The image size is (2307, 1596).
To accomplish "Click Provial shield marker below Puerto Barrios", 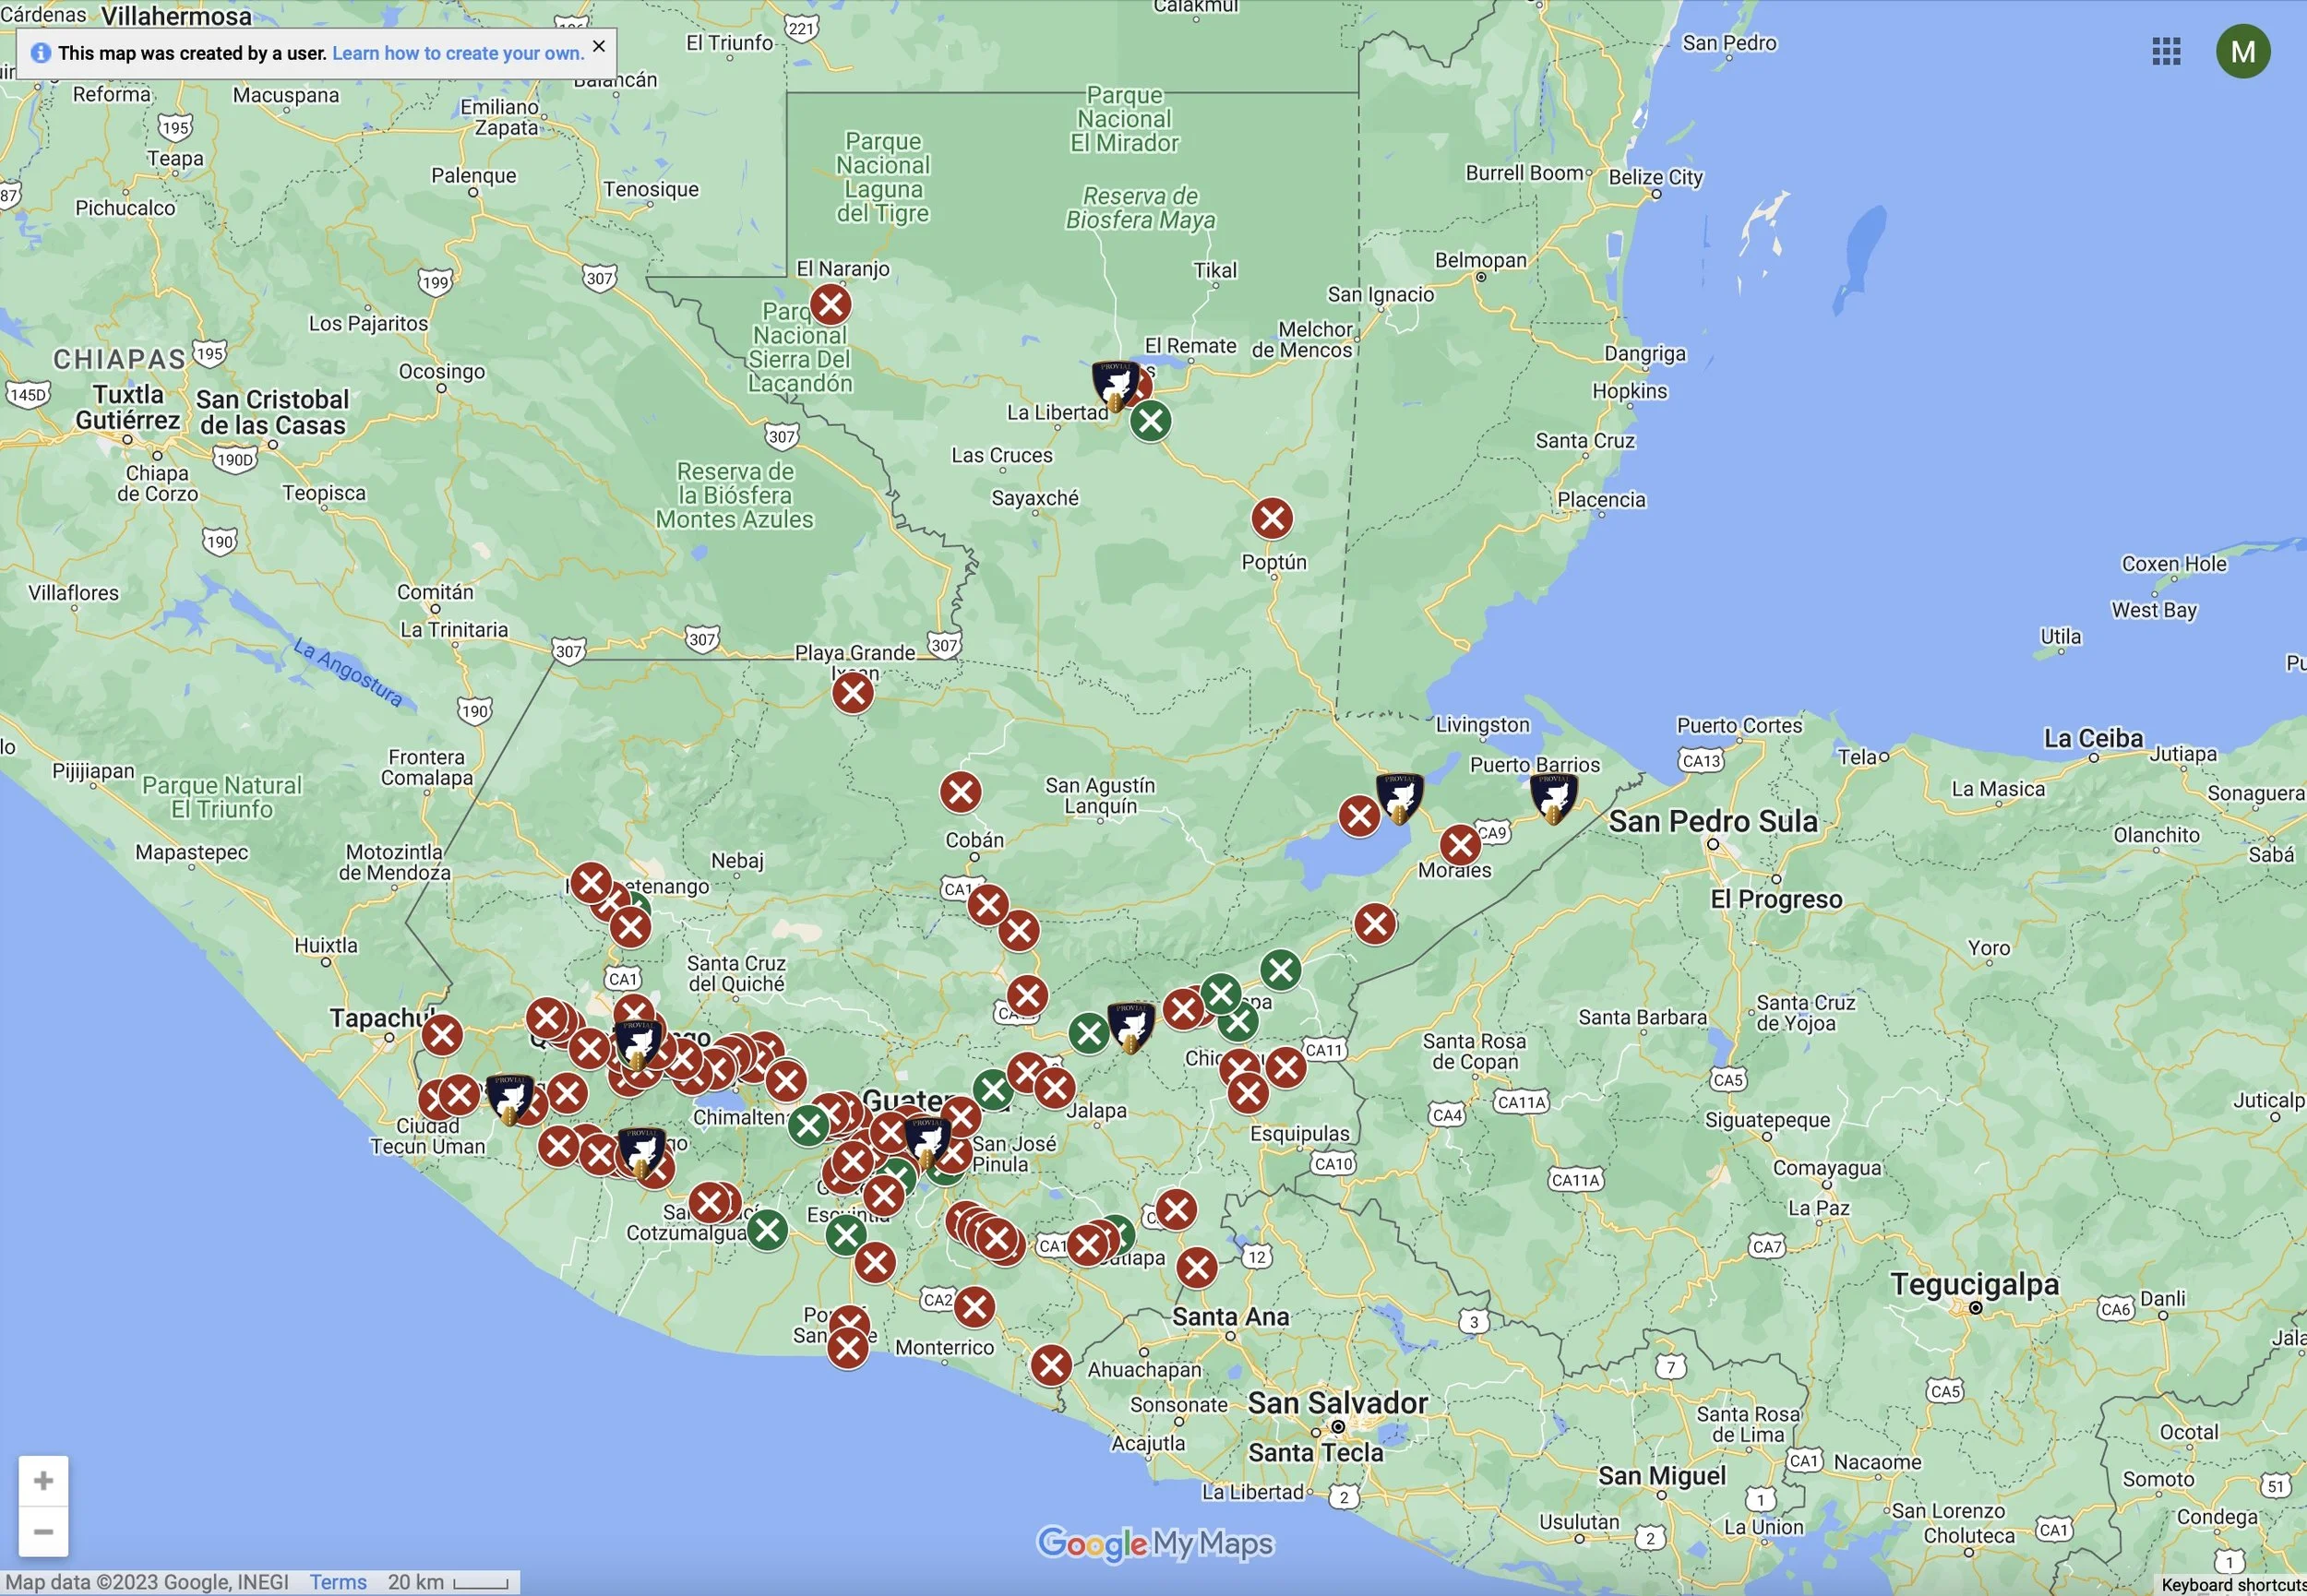I will (x=1553, y=798).
